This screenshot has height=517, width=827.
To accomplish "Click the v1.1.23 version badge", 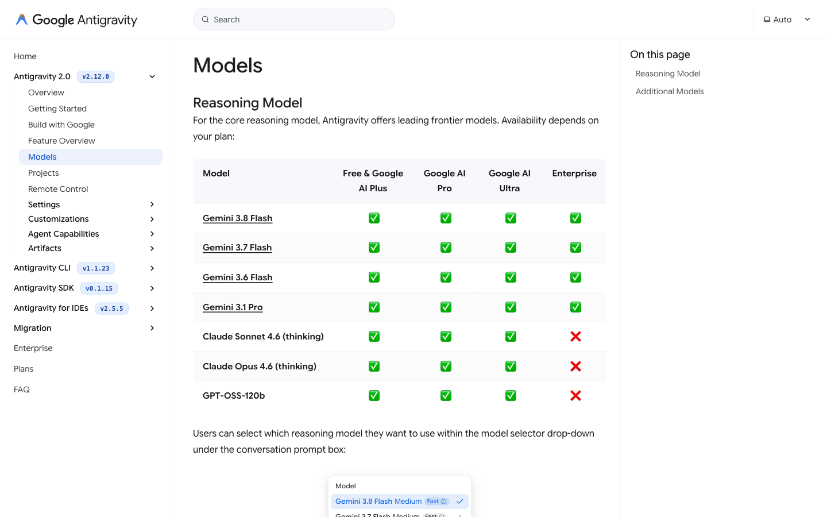I will 96,268.
